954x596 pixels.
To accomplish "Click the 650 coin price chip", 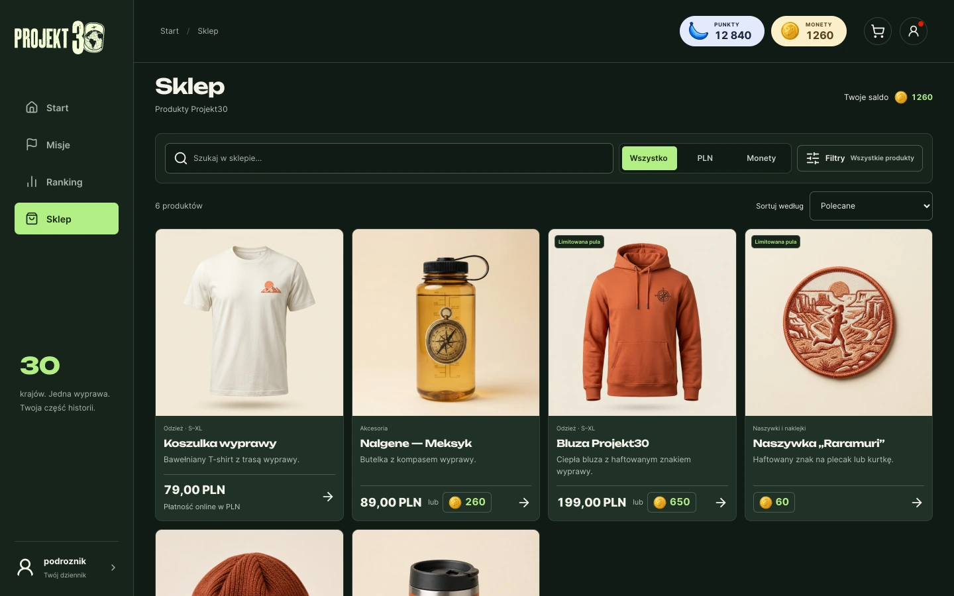I will click(672, 502).
